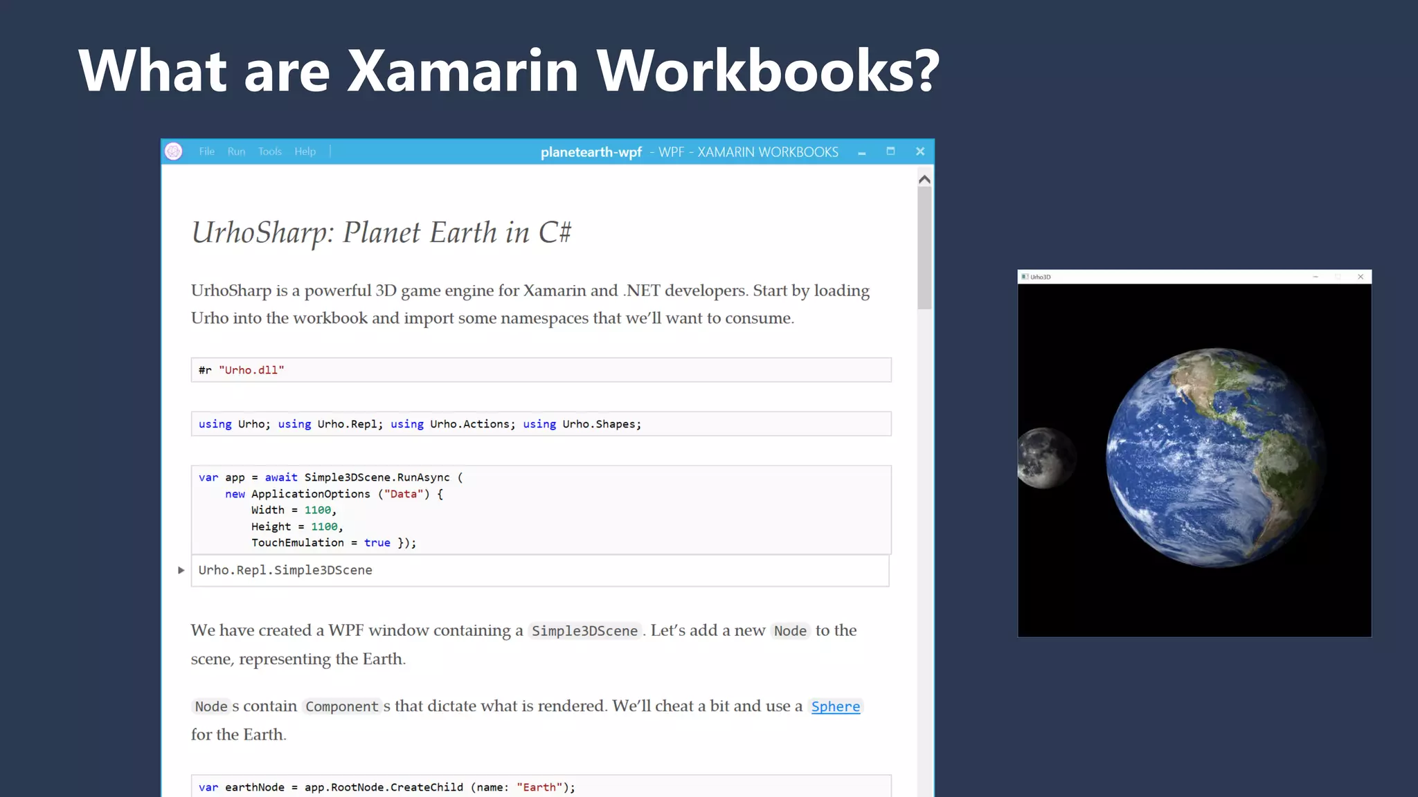Click the Moon in Urho3D window
Viewport: 1418px width, 797px height.
coord(1047,458)
